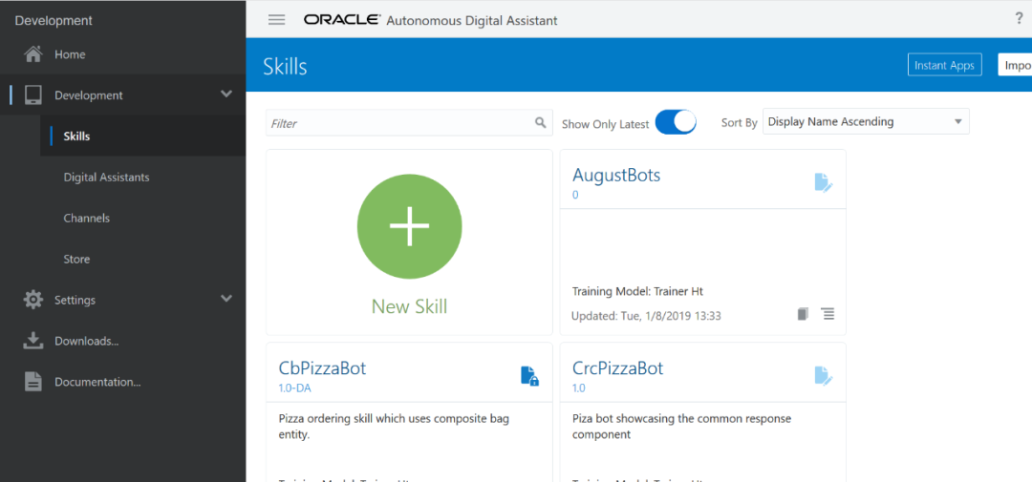
Task: Click the CbPizzaBot locked document icon
Action: pyautogui.click(x=529, y=375)
